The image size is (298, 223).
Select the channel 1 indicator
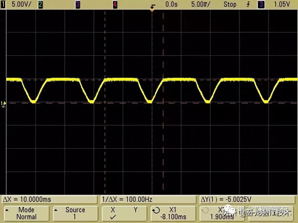3,4
